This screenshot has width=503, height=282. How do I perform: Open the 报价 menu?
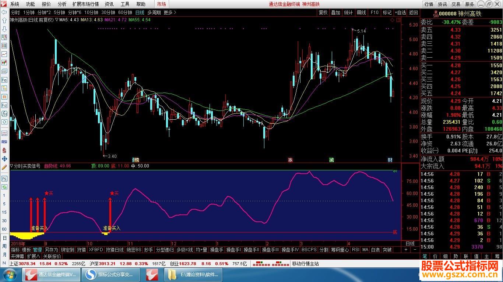[x=46, y=4]
